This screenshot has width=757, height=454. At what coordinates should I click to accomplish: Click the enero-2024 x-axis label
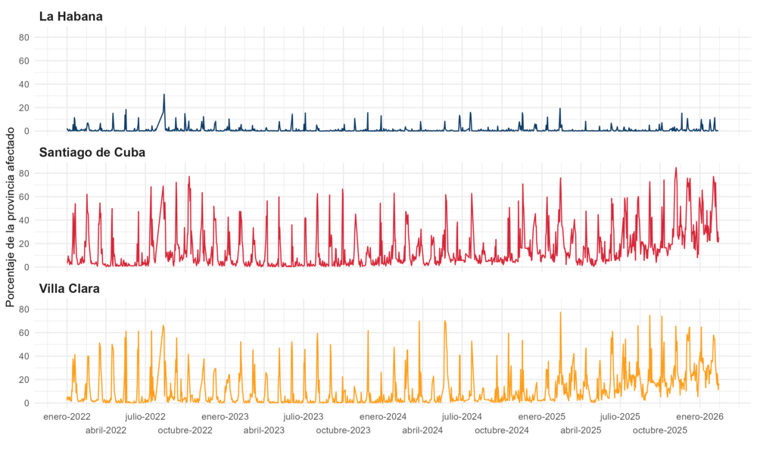click(383, 416)
